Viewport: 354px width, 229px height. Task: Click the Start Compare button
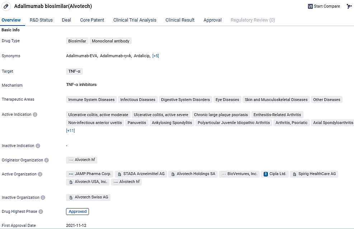(x=324, y=6)
